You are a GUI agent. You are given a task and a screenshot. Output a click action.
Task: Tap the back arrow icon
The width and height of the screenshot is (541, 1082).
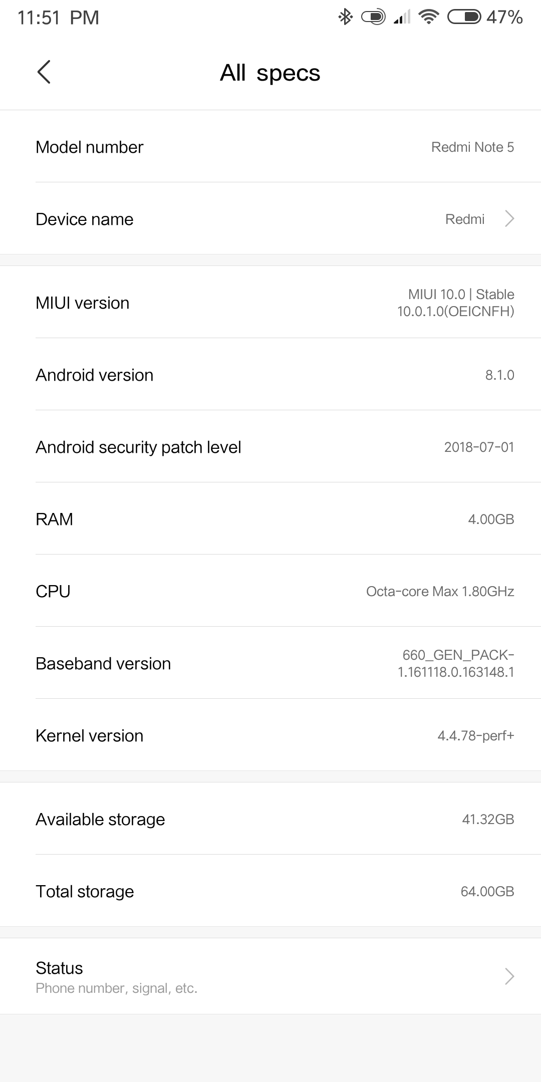[x=44, y=72]
